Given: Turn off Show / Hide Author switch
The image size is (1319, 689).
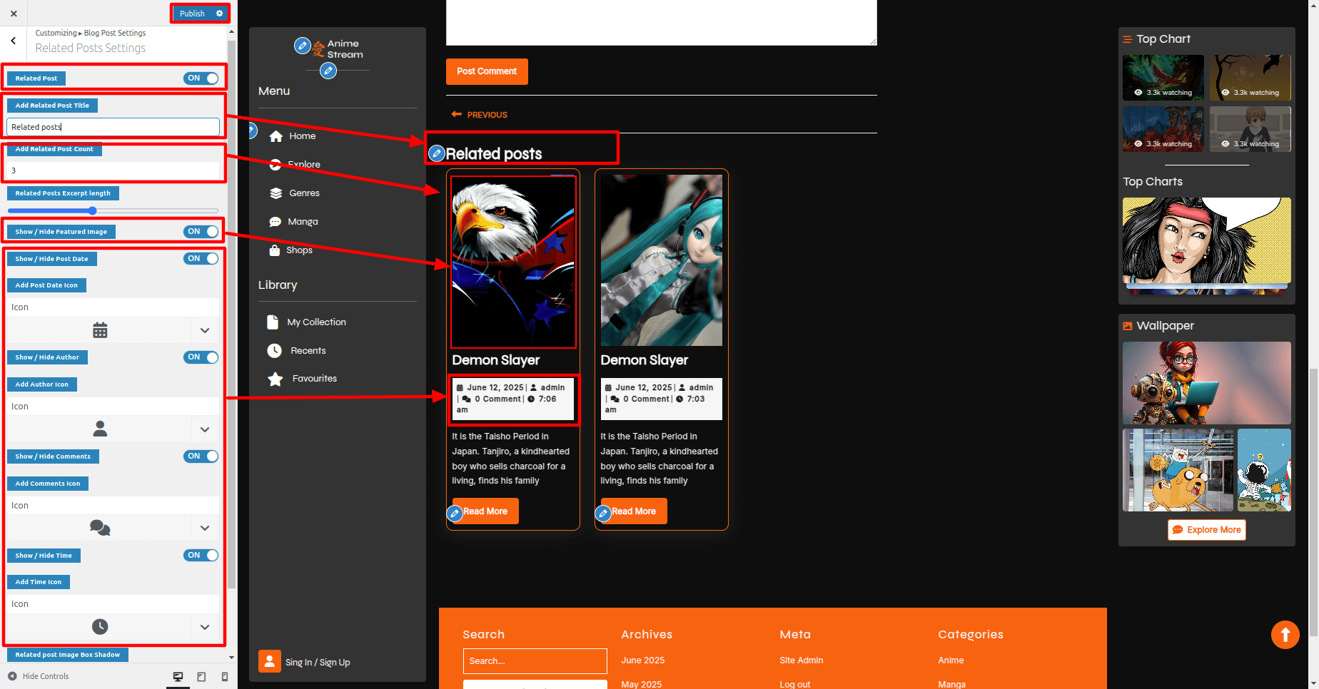Looking at the screenshot, I should coord(201,357).
